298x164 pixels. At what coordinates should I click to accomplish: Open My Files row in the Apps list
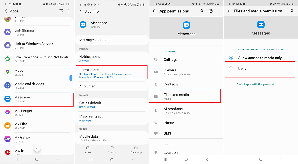point(37,126)
